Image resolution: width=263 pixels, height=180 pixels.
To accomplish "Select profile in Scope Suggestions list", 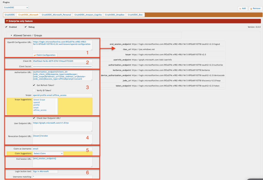I will [36, 105].
